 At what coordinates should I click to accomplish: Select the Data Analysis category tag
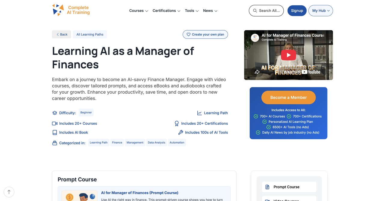point(156,142)
